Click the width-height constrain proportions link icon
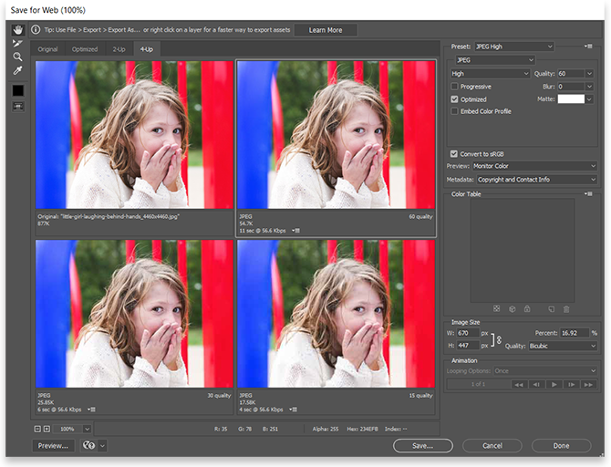The height and width of the screenshot is (467, 611). coord(499,339)
